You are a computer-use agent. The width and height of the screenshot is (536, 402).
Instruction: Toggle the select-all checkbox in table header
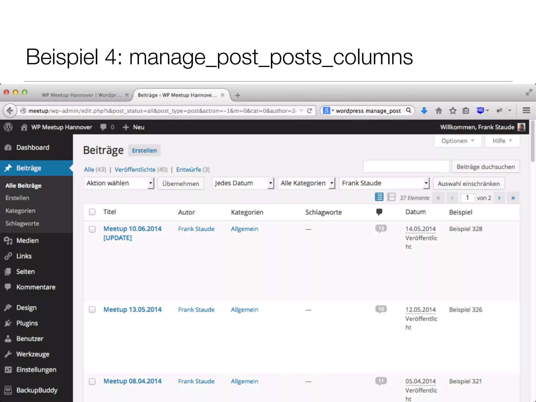tap(92, 212)
